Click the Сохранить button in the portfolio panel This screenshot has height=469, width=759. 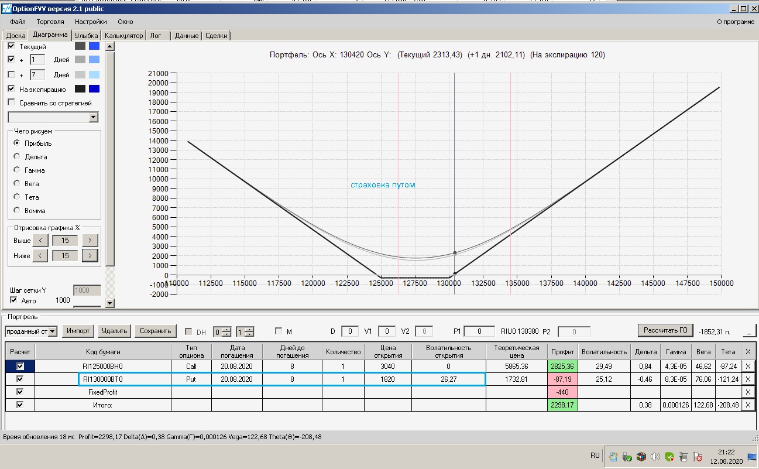pos(155,331)
